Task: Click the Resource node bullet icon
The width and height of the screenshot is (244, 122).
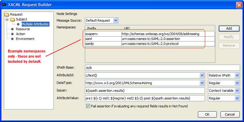Action: (x=13, y=29)
